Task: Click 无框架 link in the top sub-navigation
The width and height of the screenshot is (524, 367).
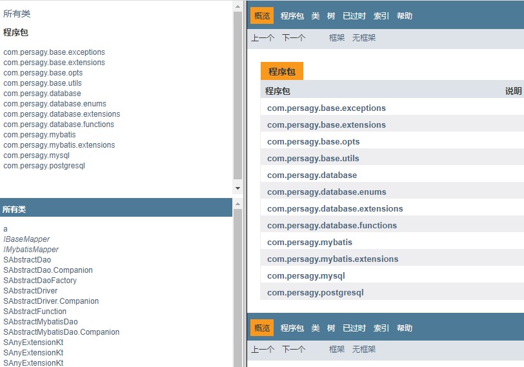Action: coord(364,38)
